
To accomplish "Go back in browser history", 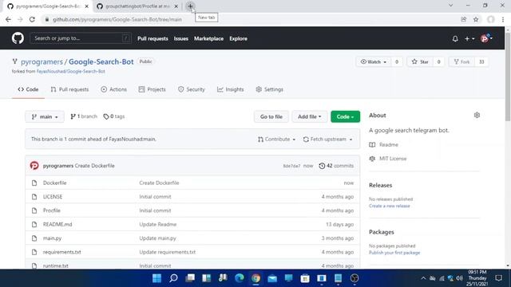I will tap(8, 19).
